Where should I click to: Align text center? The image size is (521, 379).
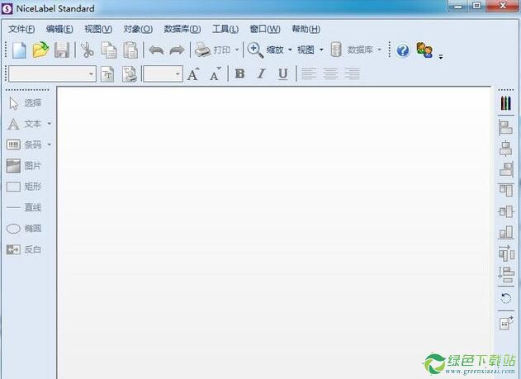[330, 73]
